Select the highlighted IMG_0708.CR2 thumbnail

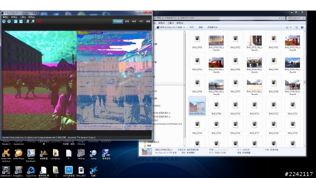(x=197, y=106)
